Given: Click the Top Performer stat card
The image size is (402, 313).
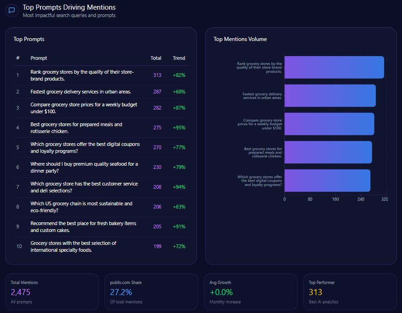Looking at the screenshot, I should point(350,292).
